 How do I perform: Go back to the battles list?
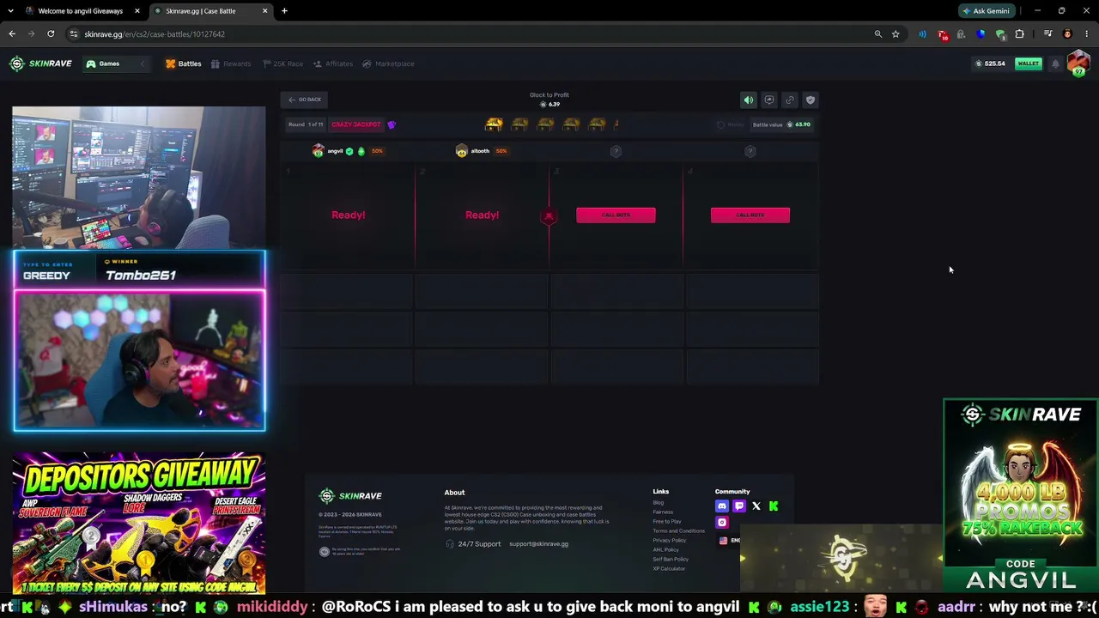[305, 100]
